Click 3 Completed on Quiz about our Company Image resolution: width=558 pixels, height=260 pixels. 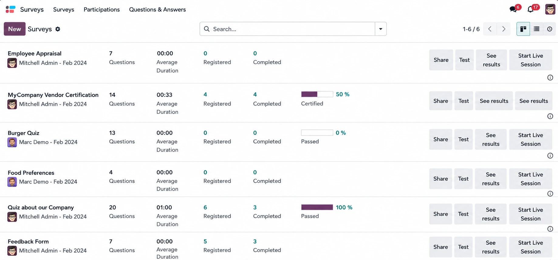click(267, 212)
